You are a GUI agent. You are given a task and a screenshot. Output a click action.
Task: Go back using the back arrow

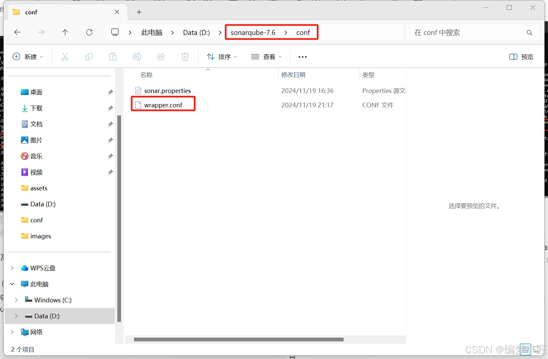(x=17, y=32)
